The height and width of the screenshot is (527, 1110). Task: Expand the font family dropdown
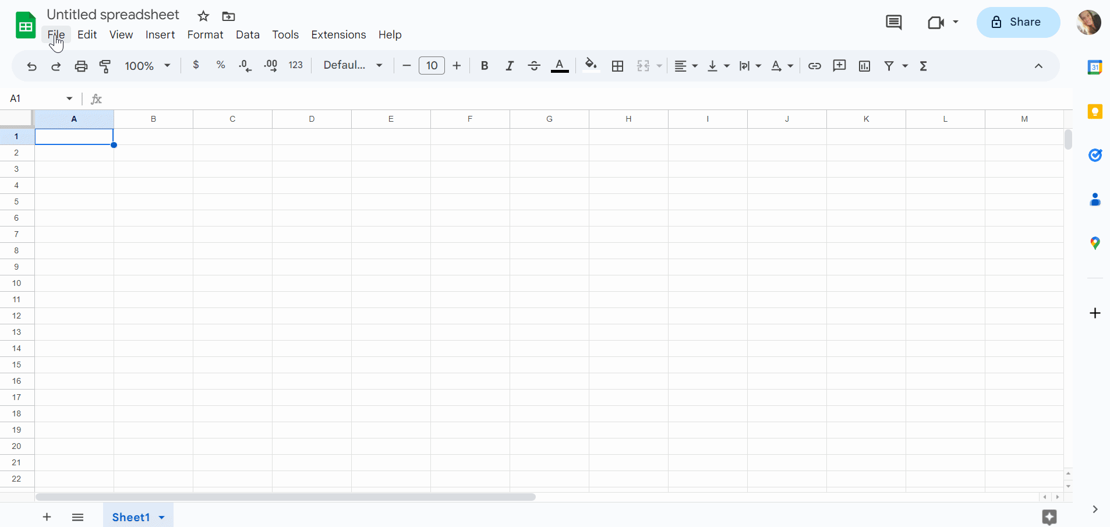379,66
